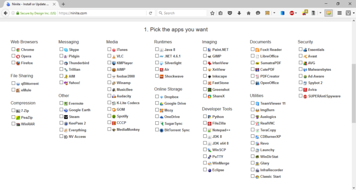Screen dimensions: 356x190
Task: Check the Avira checkbox
Action: (300, 89)
